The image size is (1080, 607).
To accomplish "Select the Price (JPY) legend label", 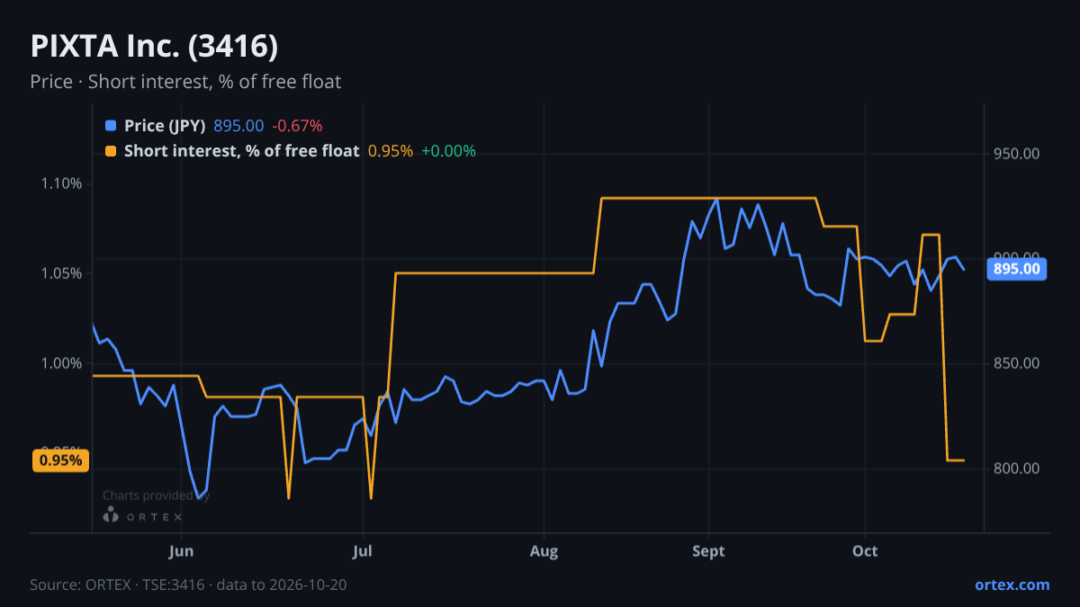I will 165,126.
